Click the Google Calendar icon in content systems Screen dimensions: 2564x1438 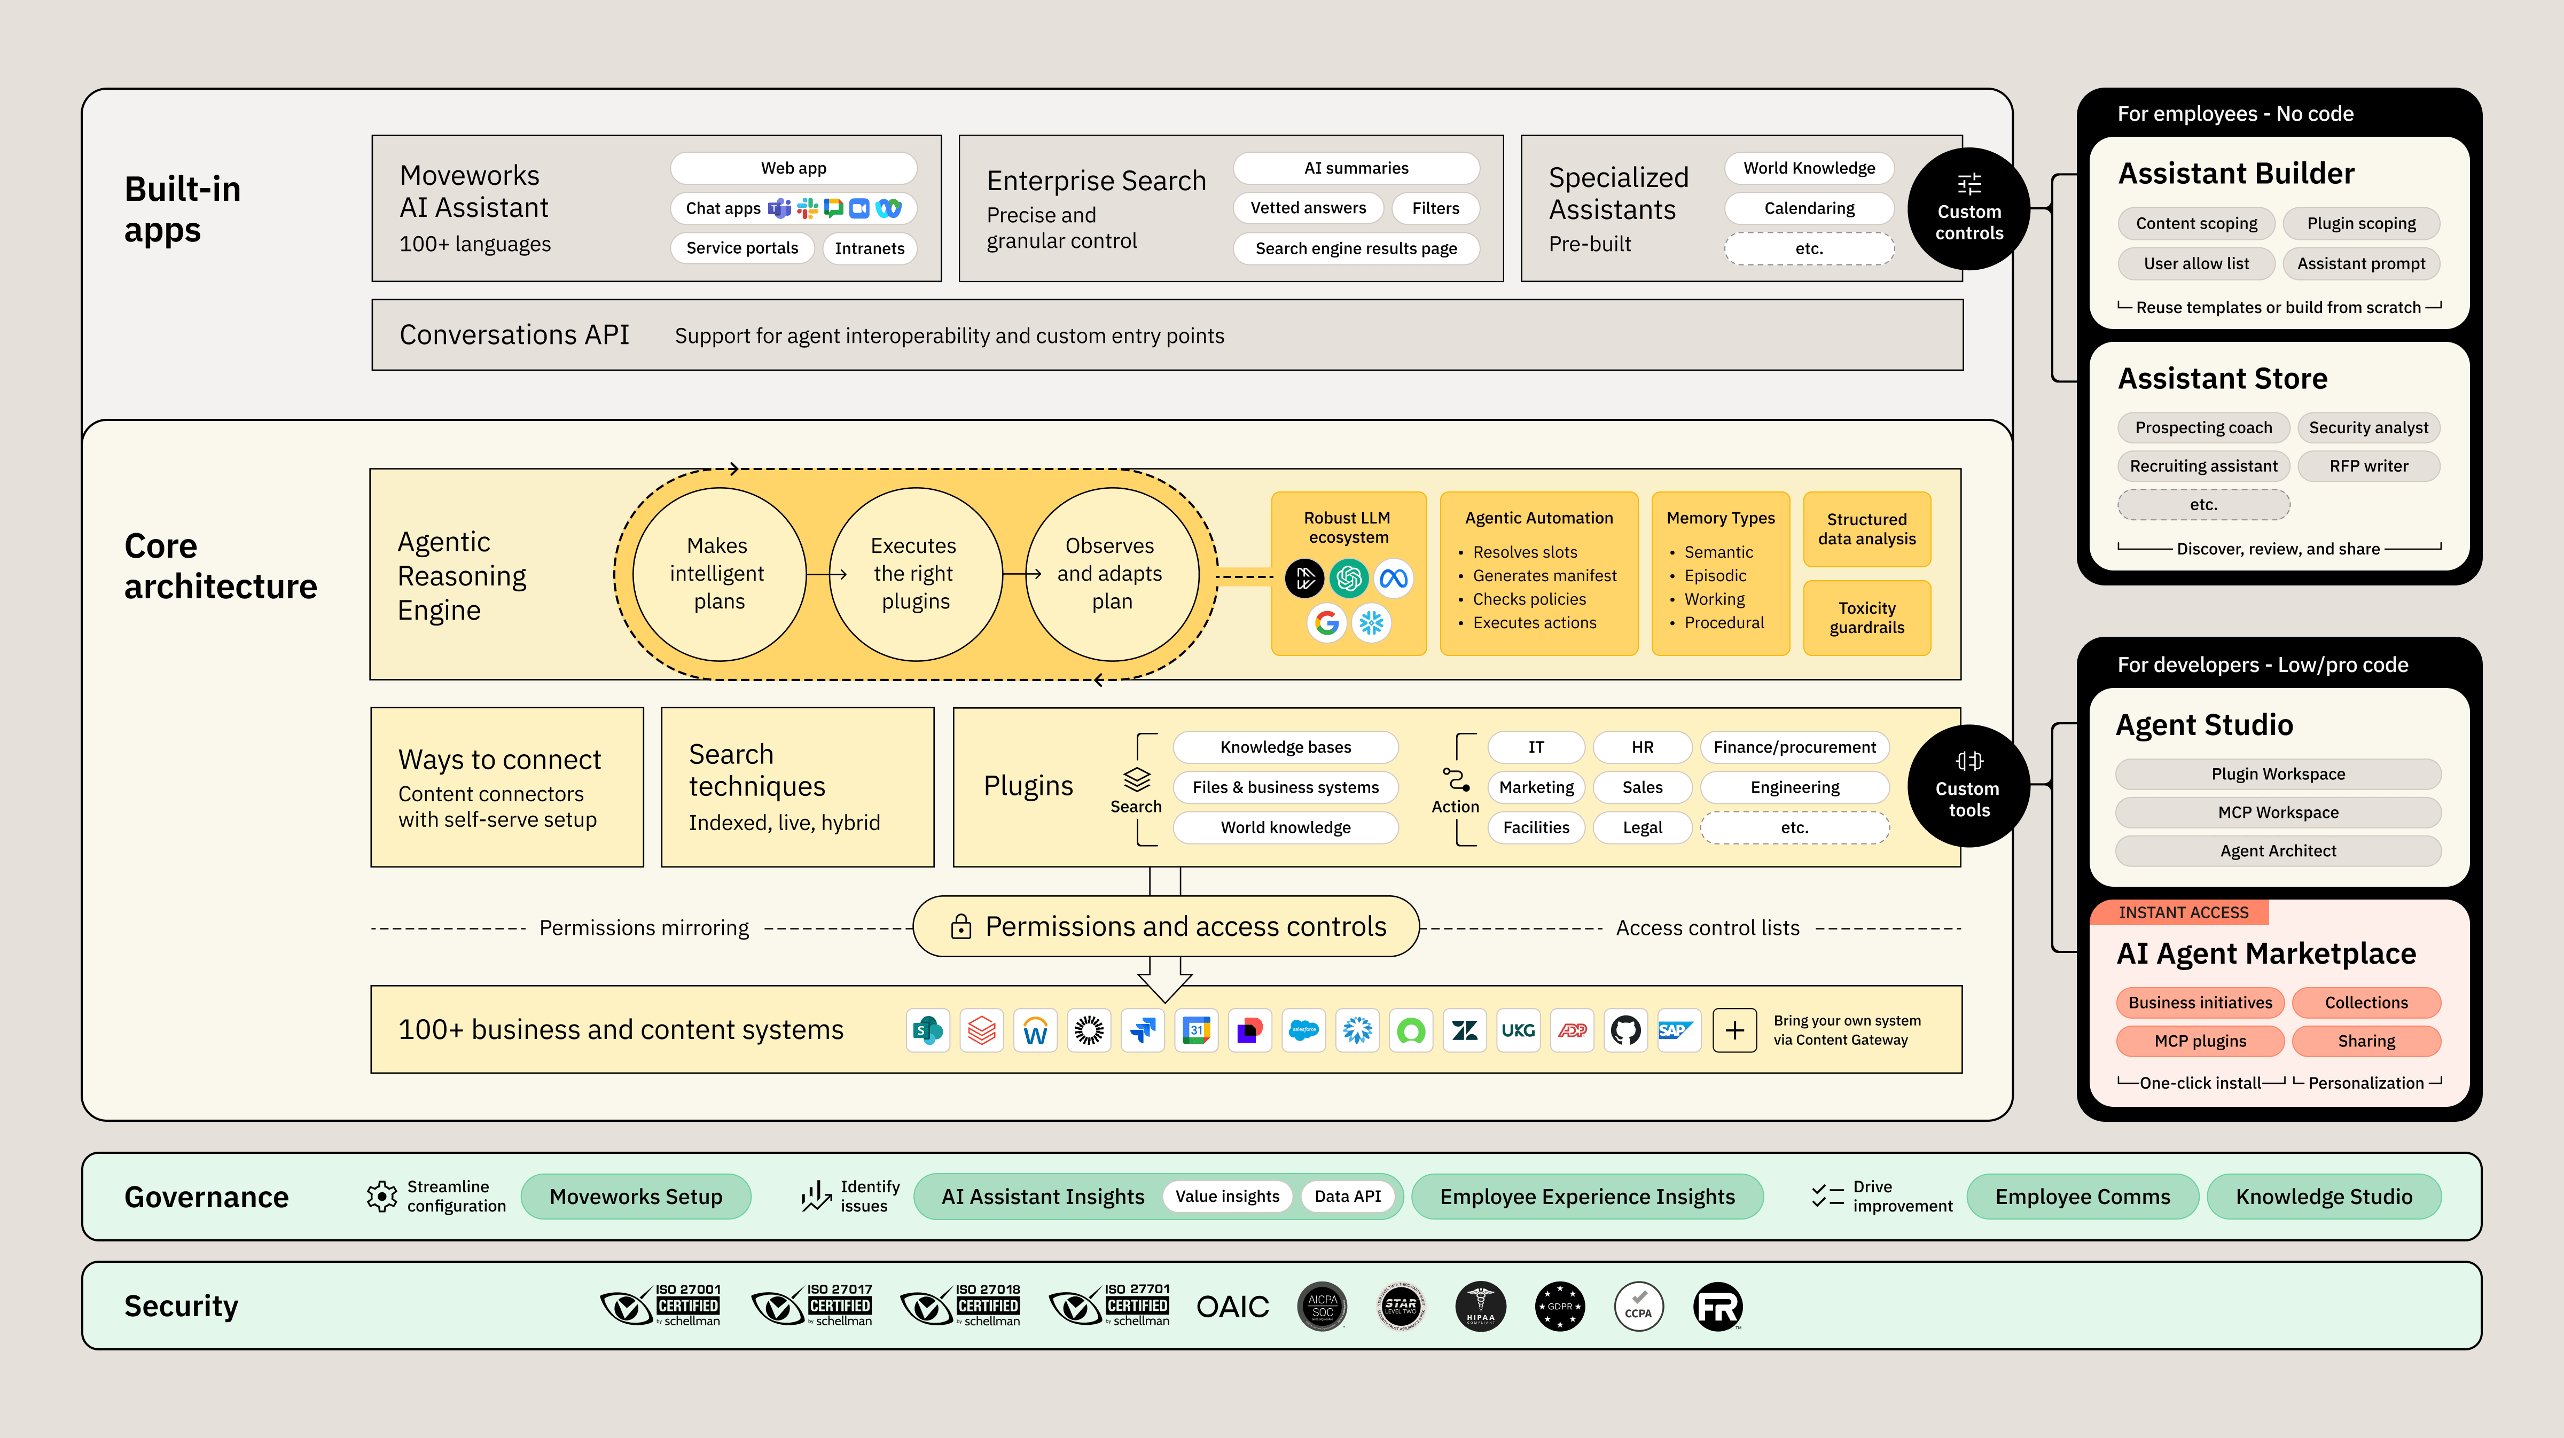pyautogui.click(x=1197, y=1030)
